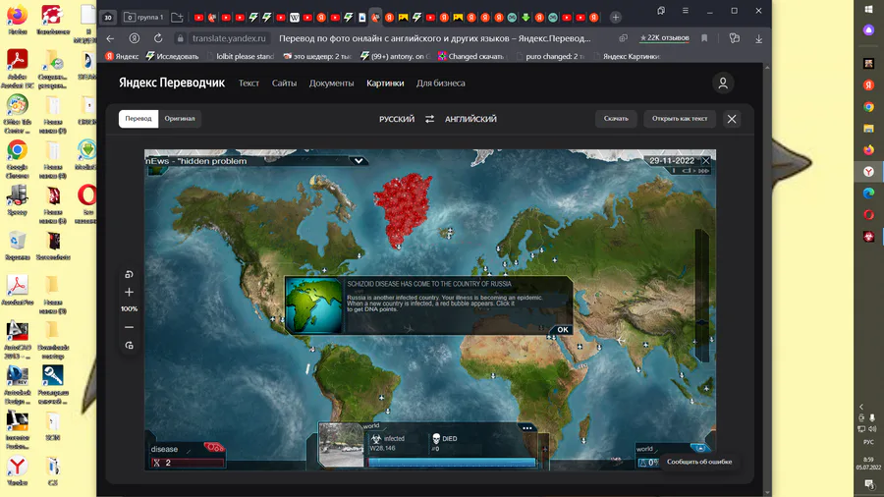This screenshot has height=497, width=884.
Task: Click the blue infection progress bar
Action: [x=452, y=462]
